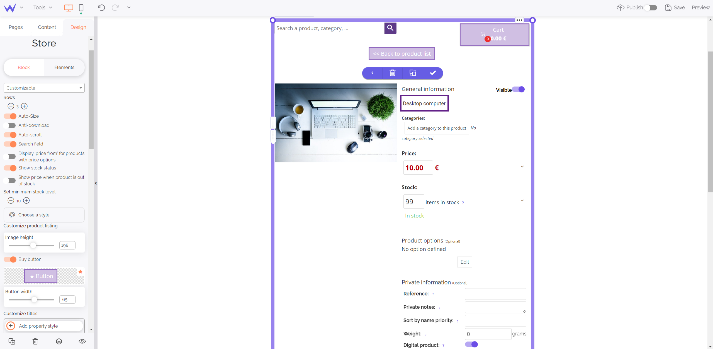Click Add property style

coord(44,326)
